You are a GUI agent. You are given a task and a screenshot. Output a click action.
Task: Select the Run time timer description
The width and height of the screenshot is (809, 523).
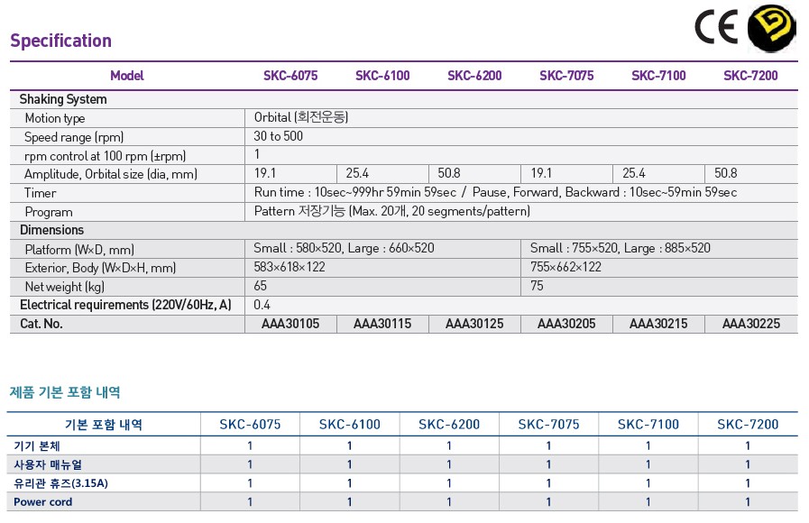coord(495,192)
